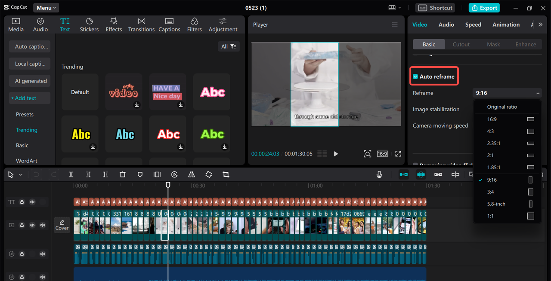
Task: Click the Undo arrow icon
Action: pyautogui.click(x=37, y=174)
